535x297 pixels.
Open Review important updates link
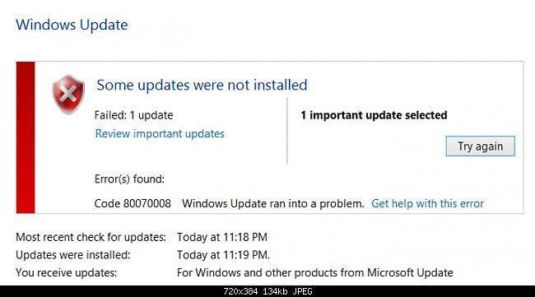(160, 133)
